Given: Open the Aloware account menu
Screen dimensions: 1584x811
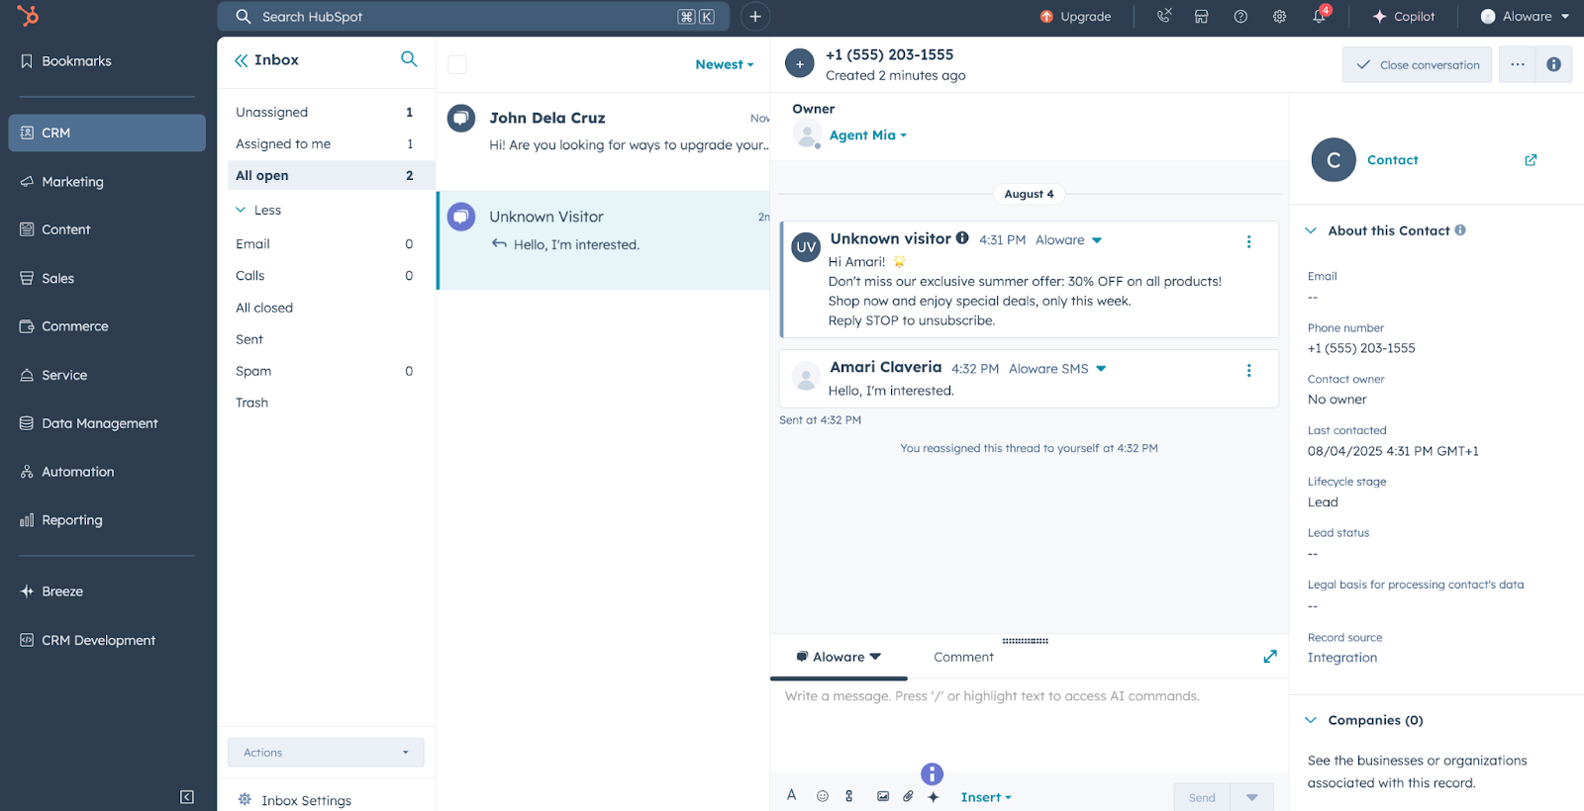Looking at the screenshot, I should click(1525, 16).
